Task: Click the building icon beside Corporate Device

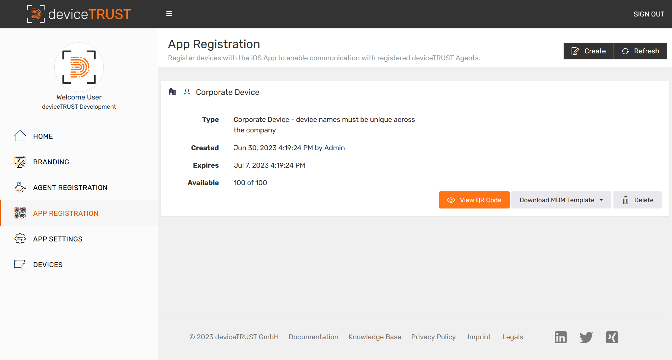Action: (172, 92)
